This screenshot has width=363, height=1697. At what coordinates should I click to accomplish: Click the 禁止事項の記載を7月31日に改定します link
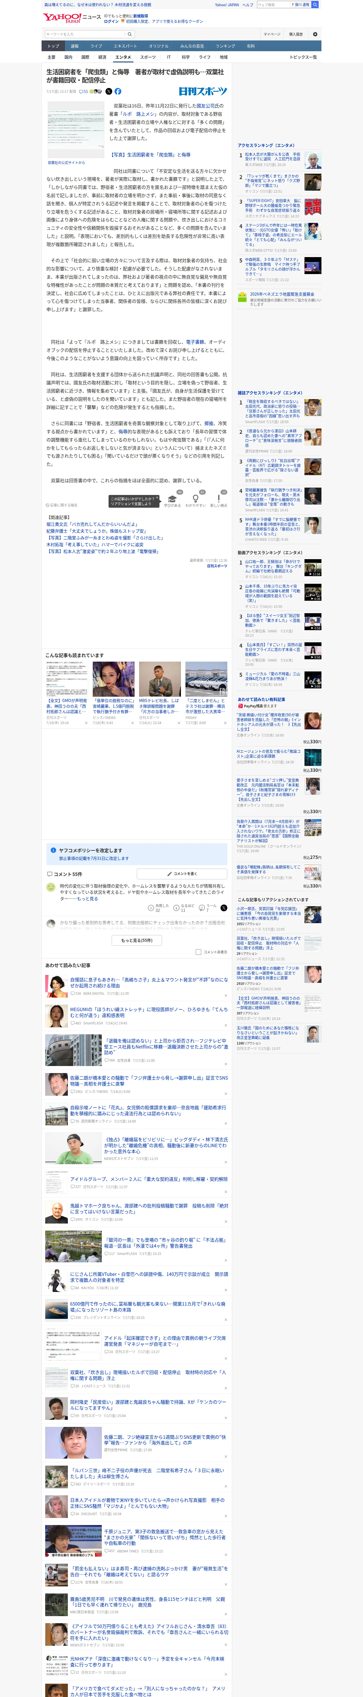click(x=94, y=858)
